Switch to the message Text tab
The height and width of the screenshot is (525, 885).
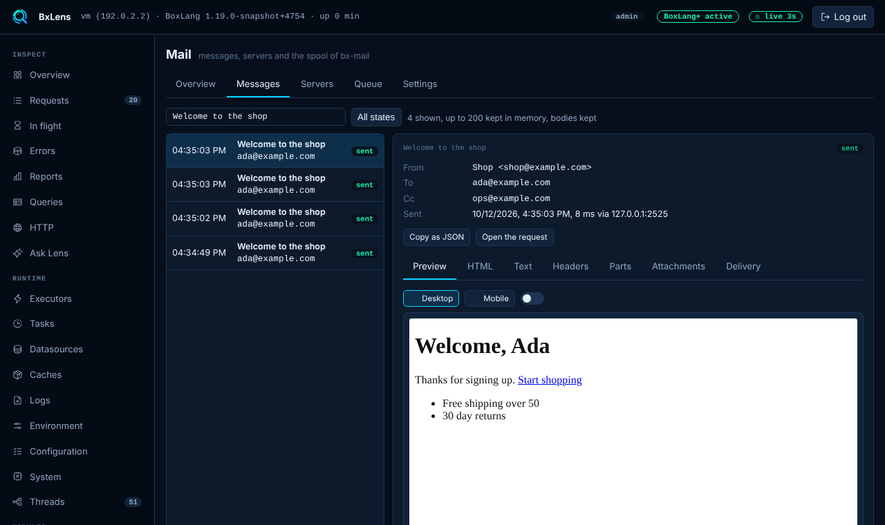tap(523, 266)
